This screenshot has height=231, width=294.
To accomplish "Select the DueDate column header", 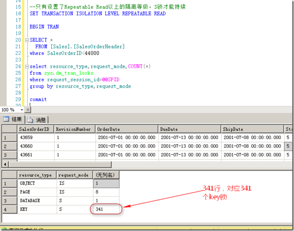I will pos(190,129).
